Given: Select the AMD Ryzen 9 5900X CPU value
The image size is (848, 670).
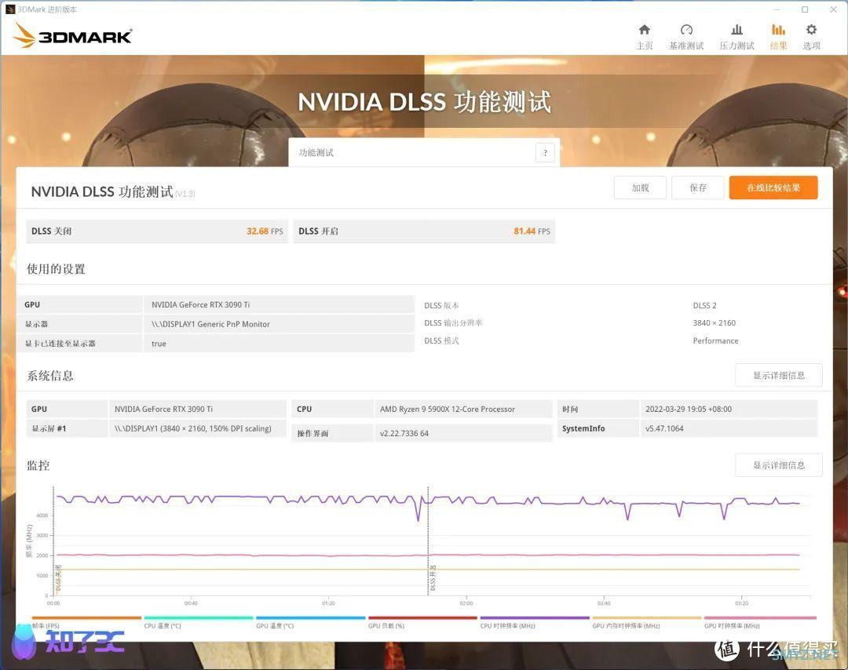Looking at the screenshot, I should coord(448,409).
